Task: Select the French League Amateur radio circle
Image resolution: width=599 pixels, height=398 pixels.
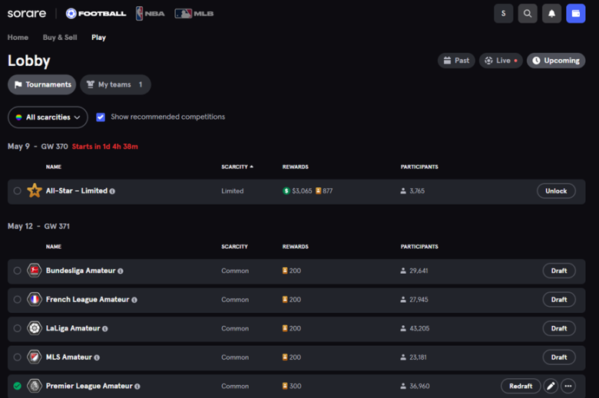Action: click(17, 300)
